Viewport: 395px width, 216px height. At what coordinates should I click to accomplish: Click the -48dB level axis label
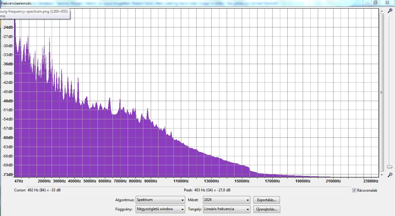pos(8,101)
